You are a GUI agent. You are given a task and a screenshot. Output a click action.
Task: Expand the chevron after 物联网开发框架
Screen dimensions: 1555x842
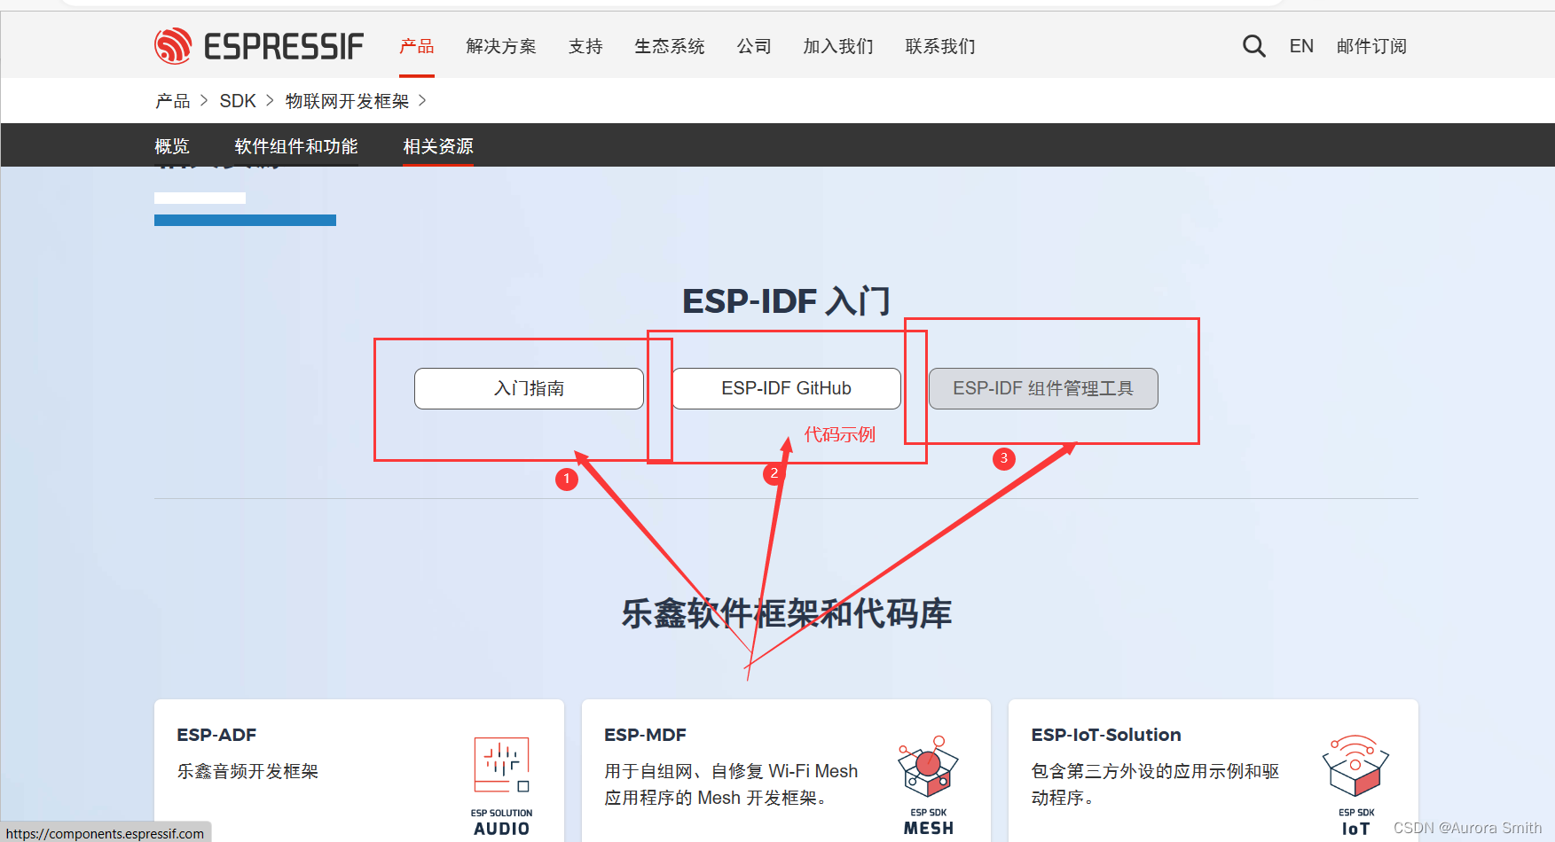point(422,101)
